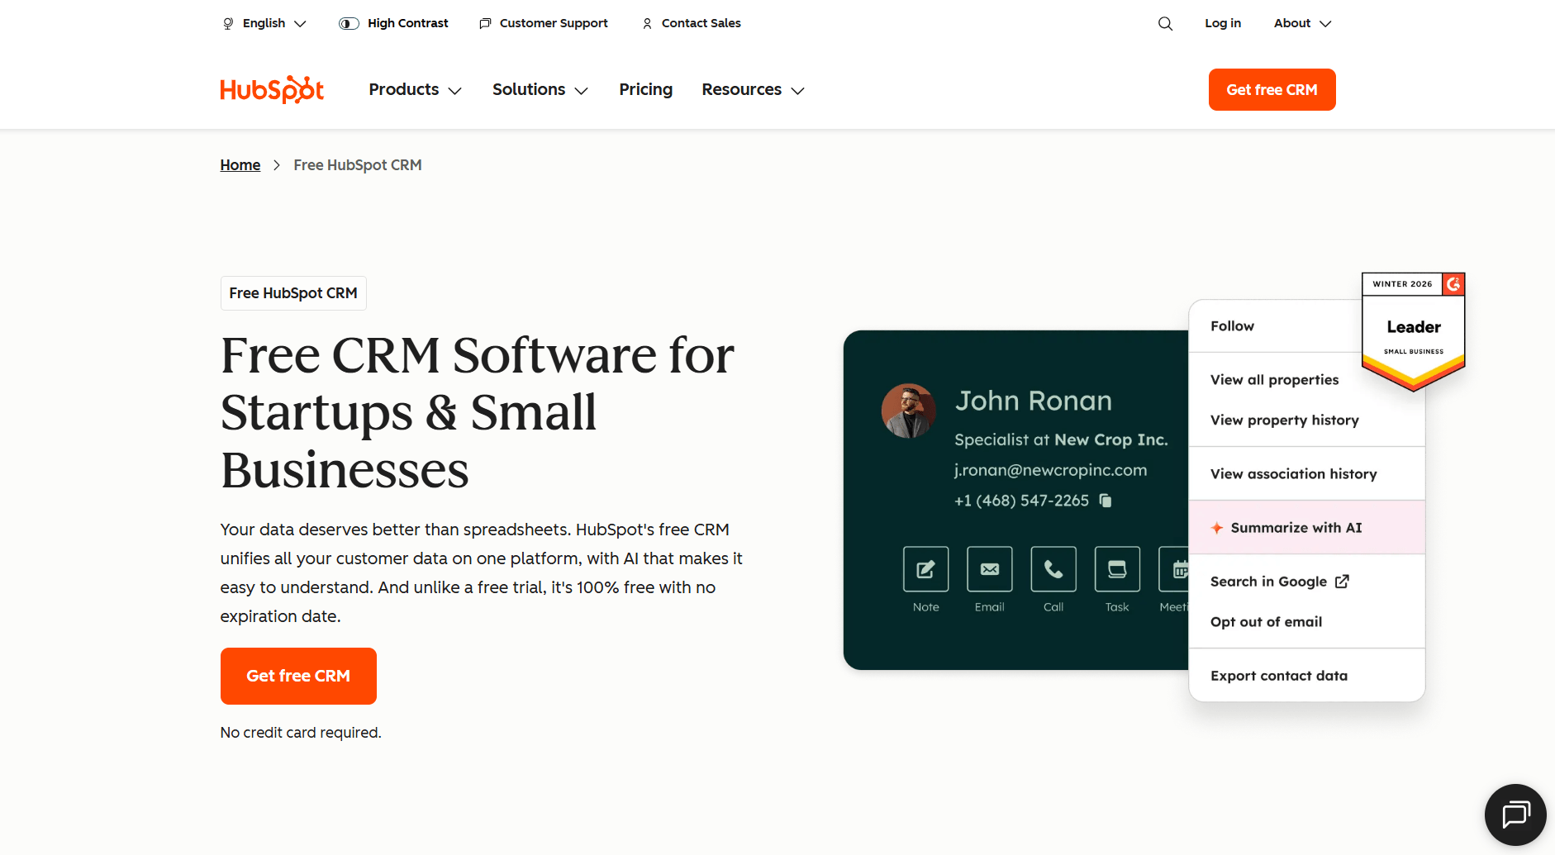
Task: Click the No credit card required text
Action: 301,733
